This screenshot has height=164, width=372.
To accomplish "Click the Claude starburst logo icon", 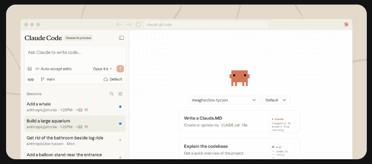I will [x=347, y=24].
